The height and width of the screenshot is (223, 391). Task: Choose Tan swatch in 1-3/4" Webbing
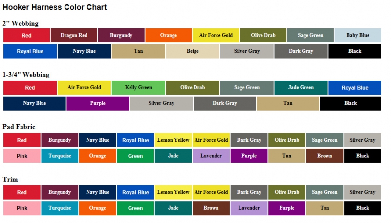click(288, 103)
